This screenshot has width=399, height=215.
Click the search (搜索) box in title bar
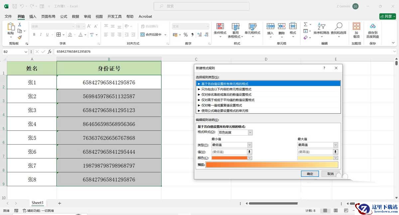click(201, 6)
